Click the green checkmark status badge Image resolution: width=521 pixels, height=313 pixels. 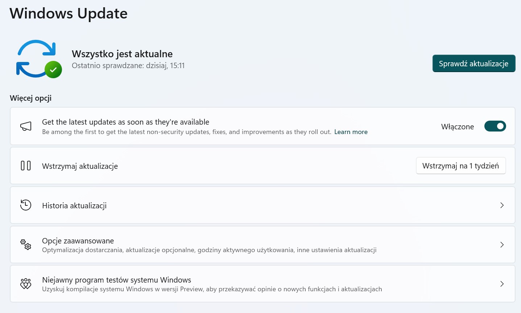click(53, 70)
